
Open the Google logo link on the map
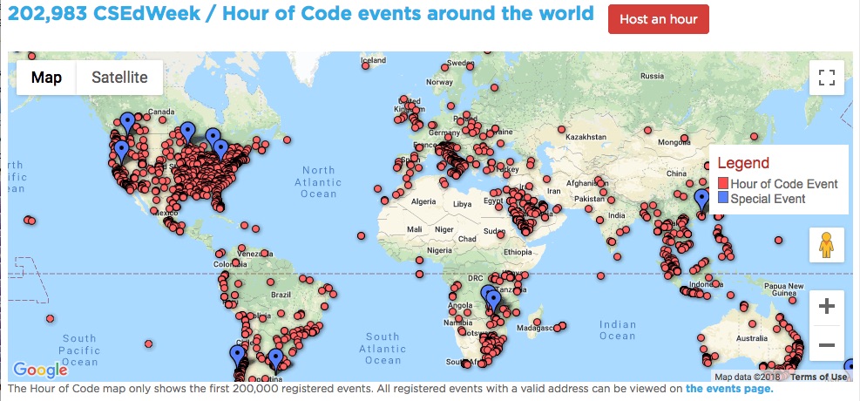41,370
